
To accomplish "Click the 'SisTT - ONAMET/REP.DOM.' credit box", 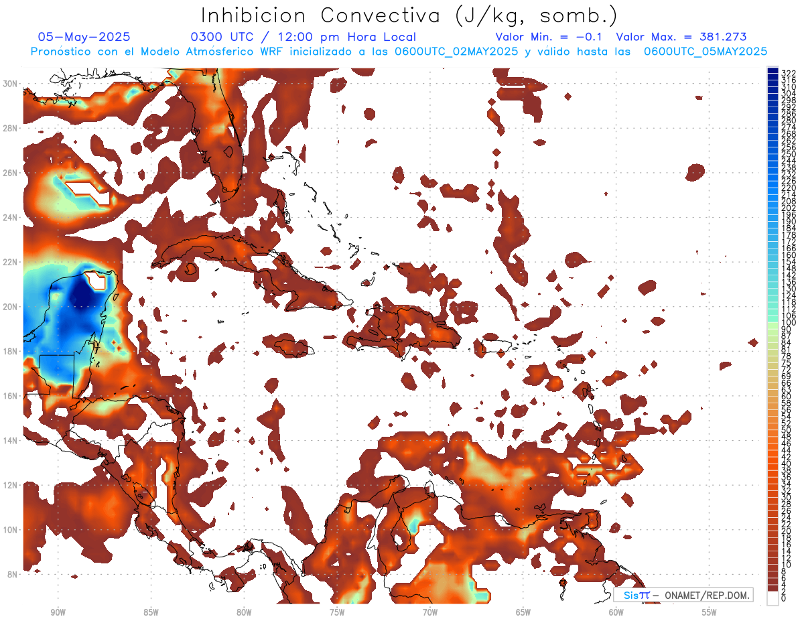I will pyautogui.click(x=683, y=595).
